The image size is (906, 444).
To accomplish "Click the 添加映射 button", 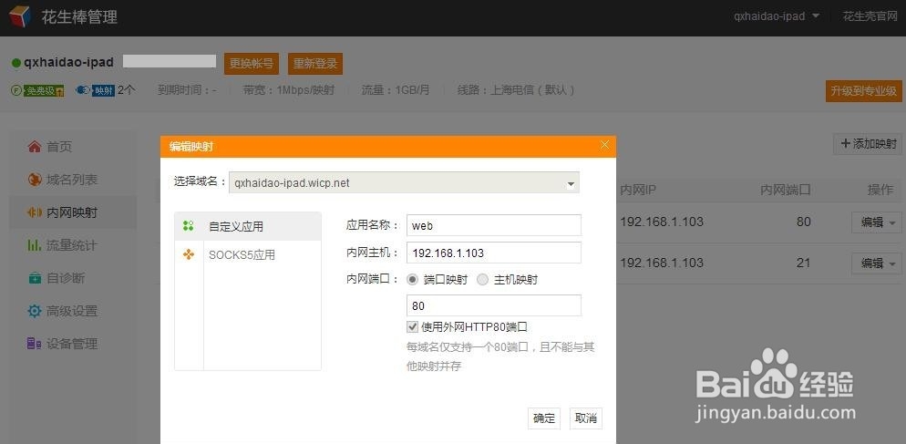I will point(868,144).
